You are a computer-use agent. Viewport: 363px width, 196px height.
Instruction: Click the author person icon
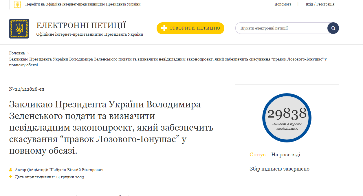(11, 170)
